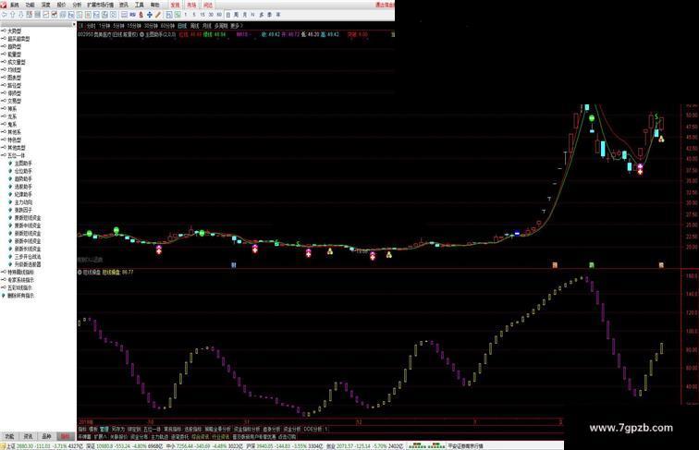Click green circle signal marker near price peak
The image size is (699, 450).
(x=592, y=118)
